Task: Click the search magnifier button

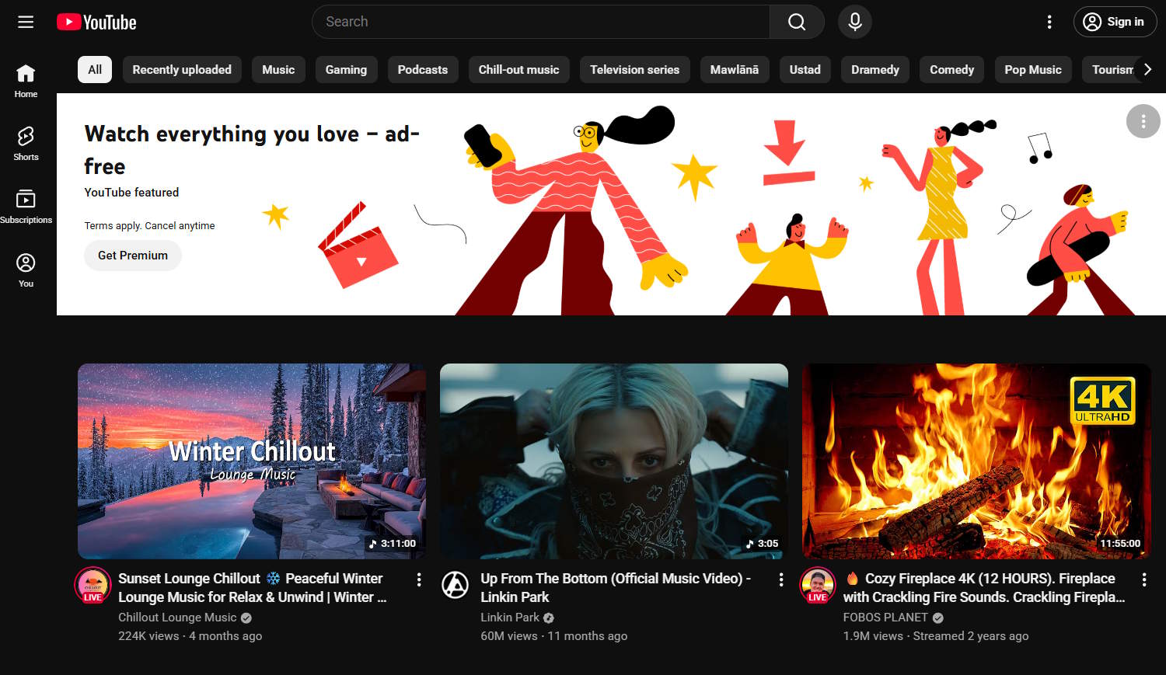Action: pos(797,22)
